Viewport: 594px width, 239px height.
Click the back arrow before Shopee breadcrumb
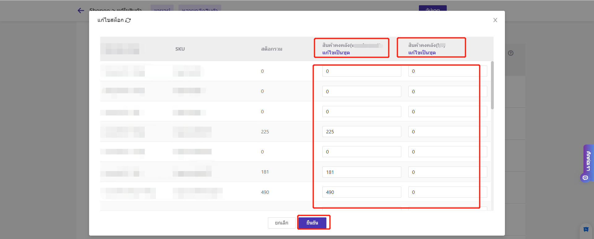81,11
